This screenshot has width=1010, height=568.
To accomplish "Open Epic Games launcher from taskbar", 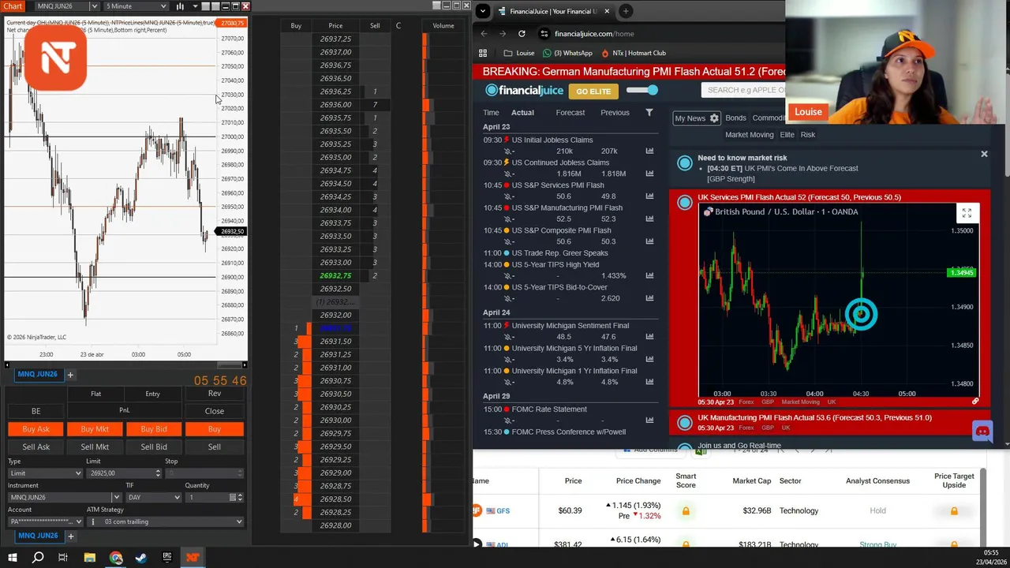I will 167,558.
